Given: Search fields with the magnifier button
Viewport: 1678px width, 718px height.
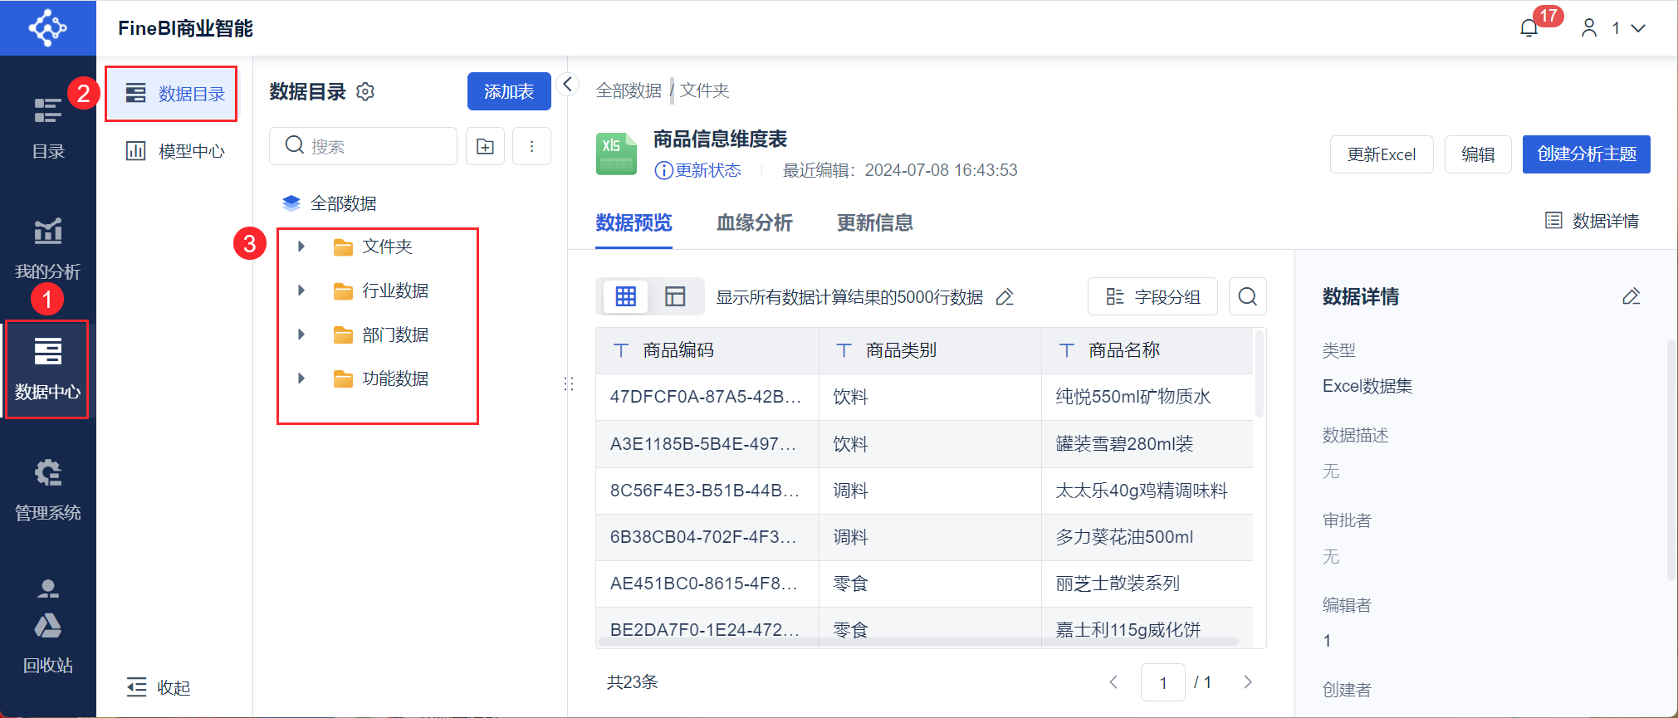Looking at the screenshot, I should click(x=1247, y=296).
